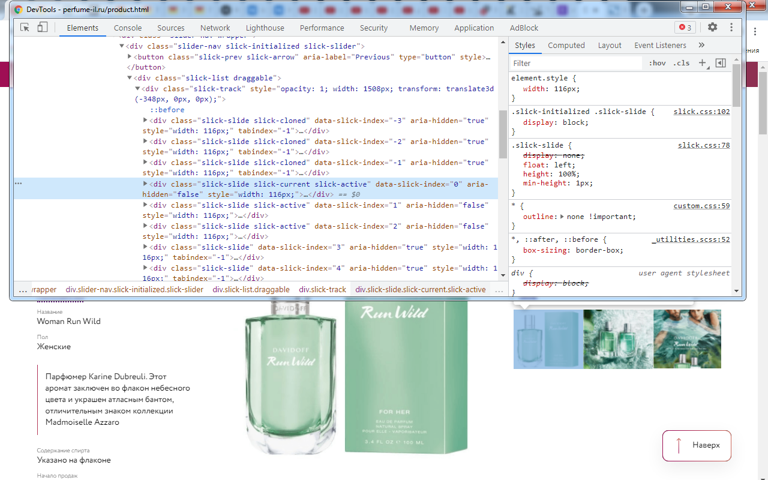Open the Network tab
768x480 pixels.
(215, 28)
